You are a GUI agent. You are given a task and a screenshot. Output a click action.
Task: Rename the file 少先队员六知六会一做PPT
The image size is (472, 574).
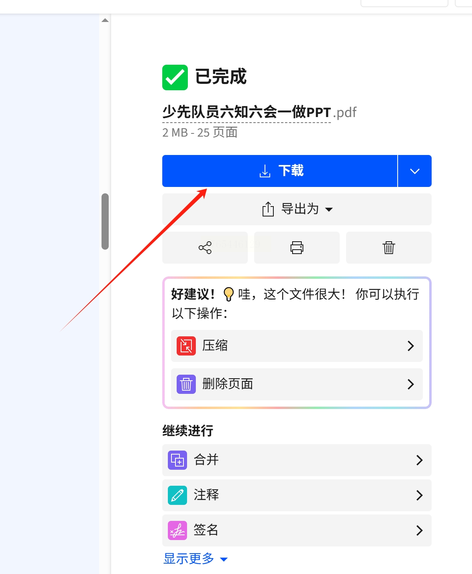[247, 112]
